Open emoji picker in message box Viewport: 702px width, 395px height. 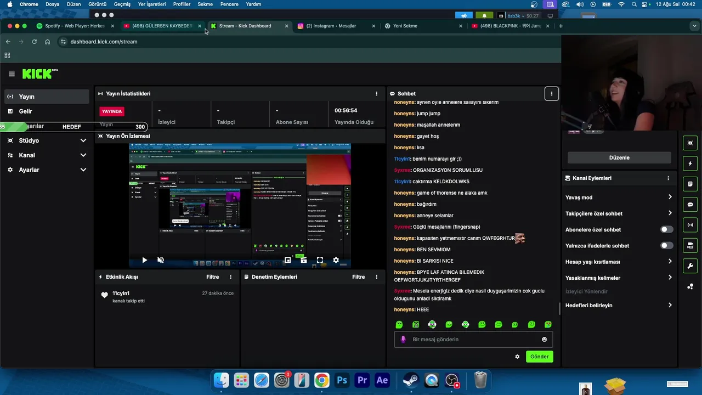[x=544, y=340]
